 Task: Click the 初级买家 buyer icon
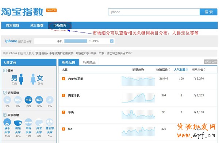18,122
